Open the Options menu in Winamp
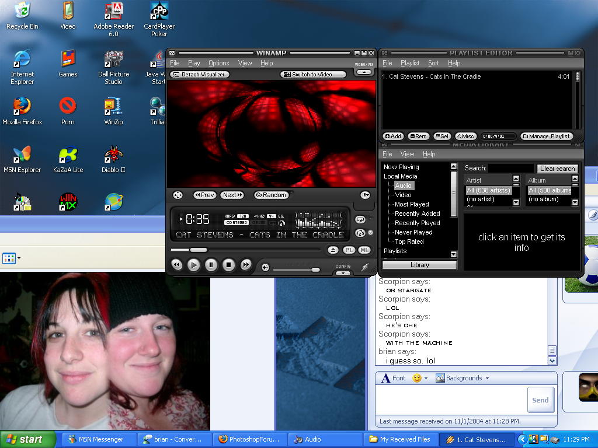 218,63
